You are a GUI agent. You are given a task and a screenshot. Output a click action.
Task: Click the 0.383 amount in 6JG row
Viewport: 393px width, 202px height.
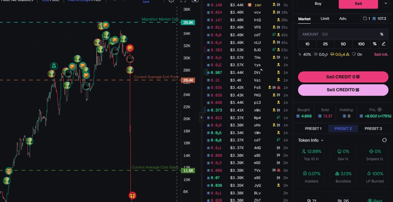(x=216, y=50)
